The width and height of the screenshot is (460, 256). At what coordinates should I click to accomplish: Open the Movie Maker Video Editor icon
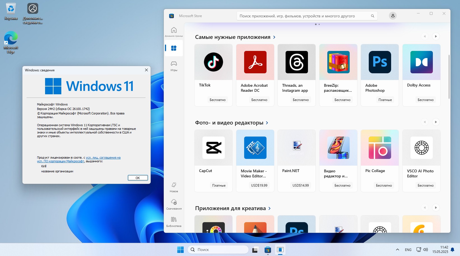(x=255, y=148)
